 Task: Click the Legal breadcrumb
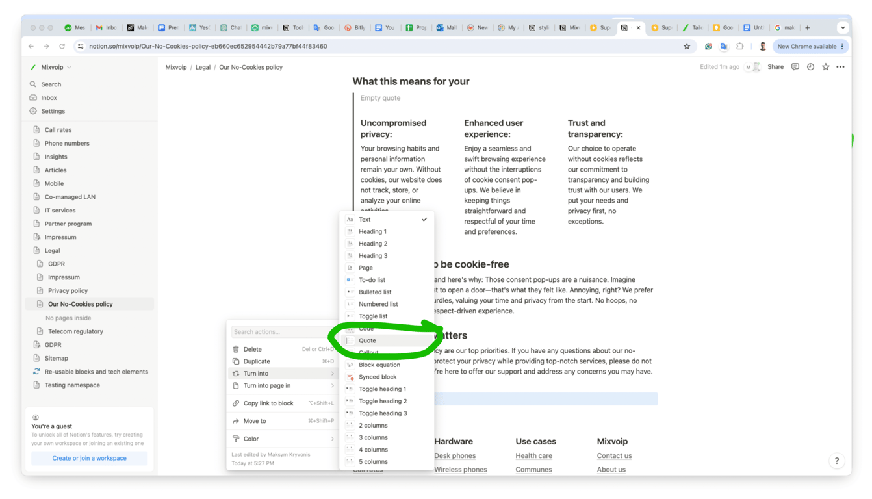tap(203, 67)
